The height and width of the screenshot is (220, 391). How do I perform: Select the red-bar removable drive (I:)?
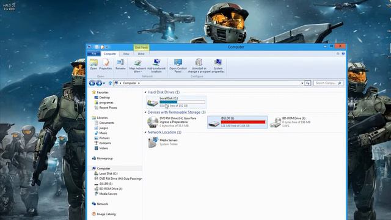[238, 122]
